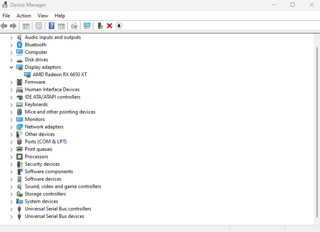Open the File menu
Viewport: 320px width, 232px height.
(x=6, y=16)
